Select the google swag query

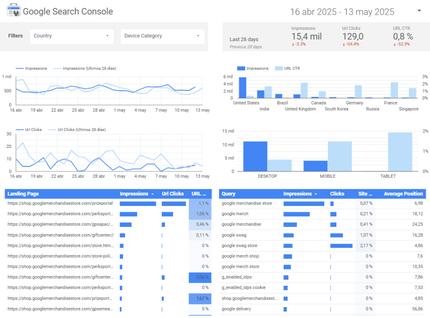tap(234, 235)
